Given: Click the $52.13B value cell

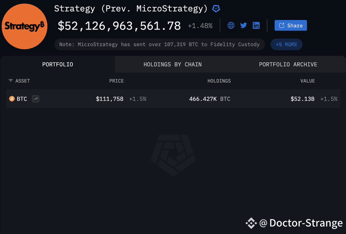Looking at the screenshot, I should pos(303,99).
